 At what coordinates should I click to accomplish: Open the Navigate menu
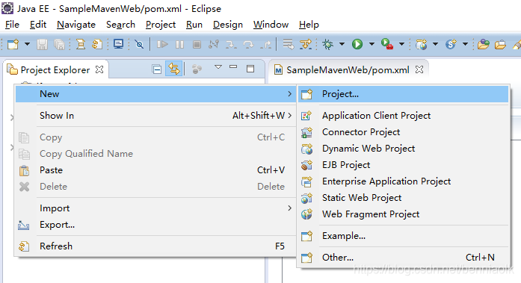click(x=76, y=25)
